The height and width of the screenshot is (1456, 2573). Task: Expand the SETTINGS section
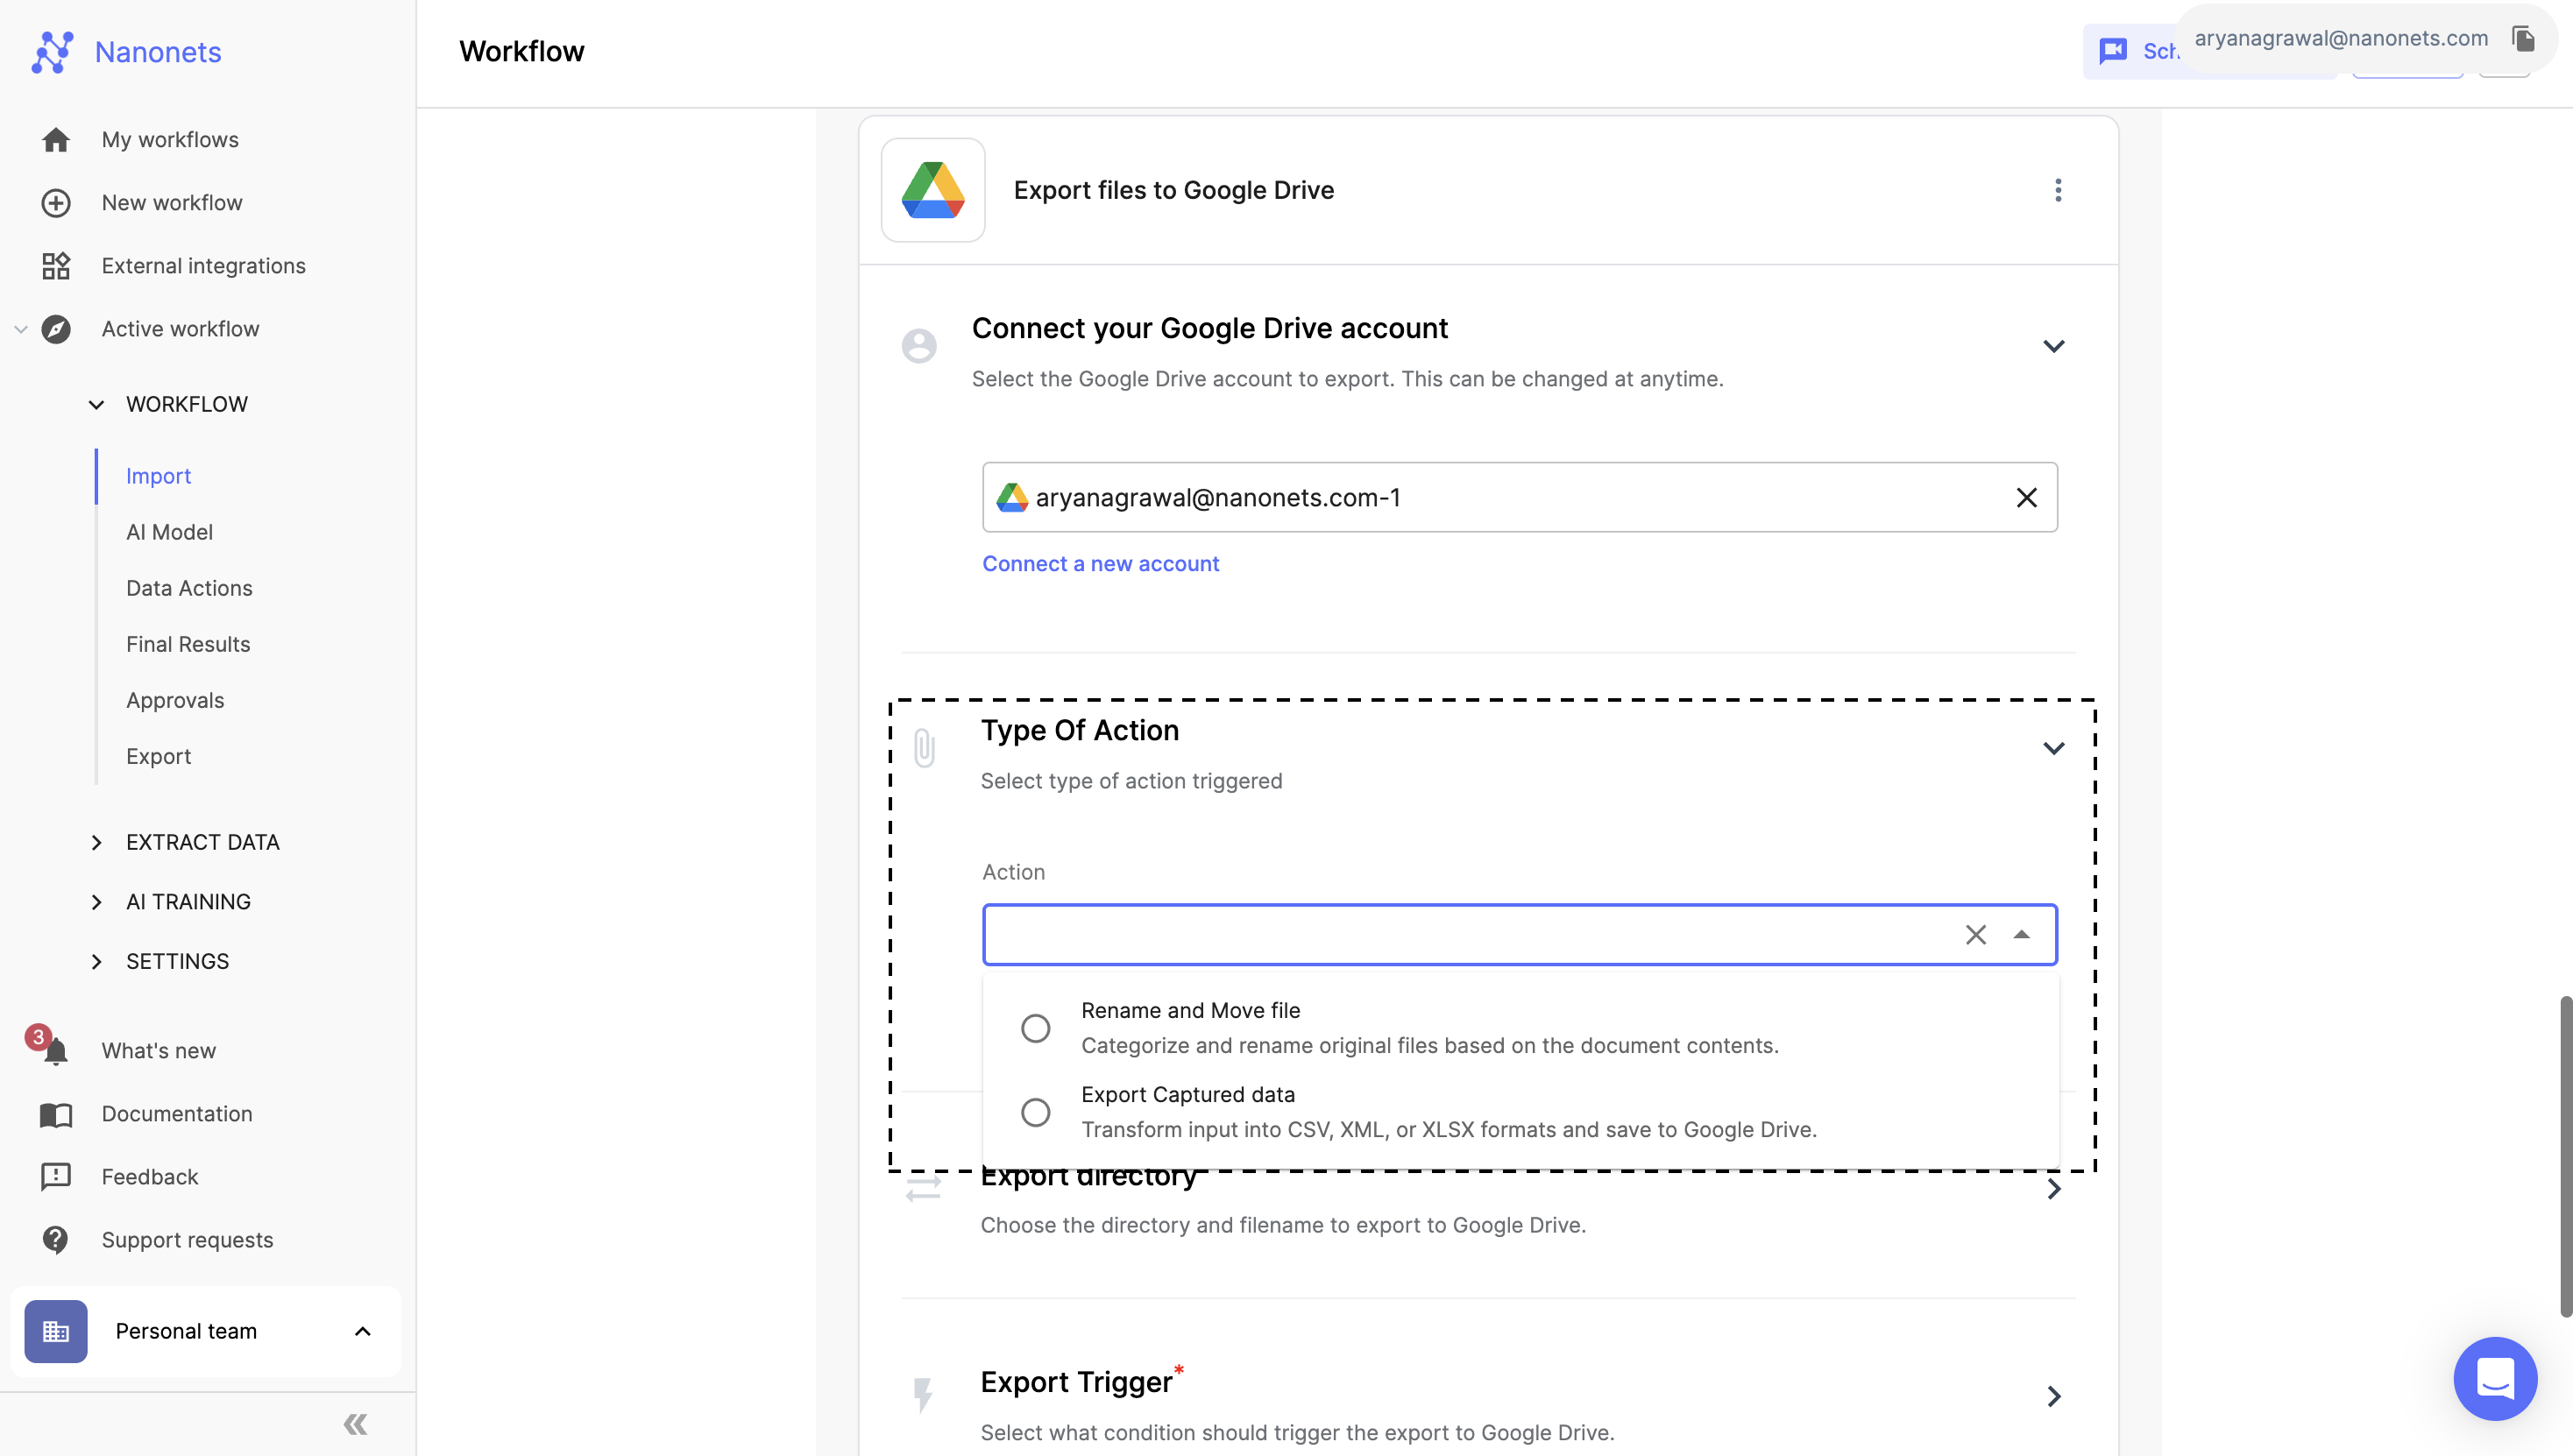96,962
